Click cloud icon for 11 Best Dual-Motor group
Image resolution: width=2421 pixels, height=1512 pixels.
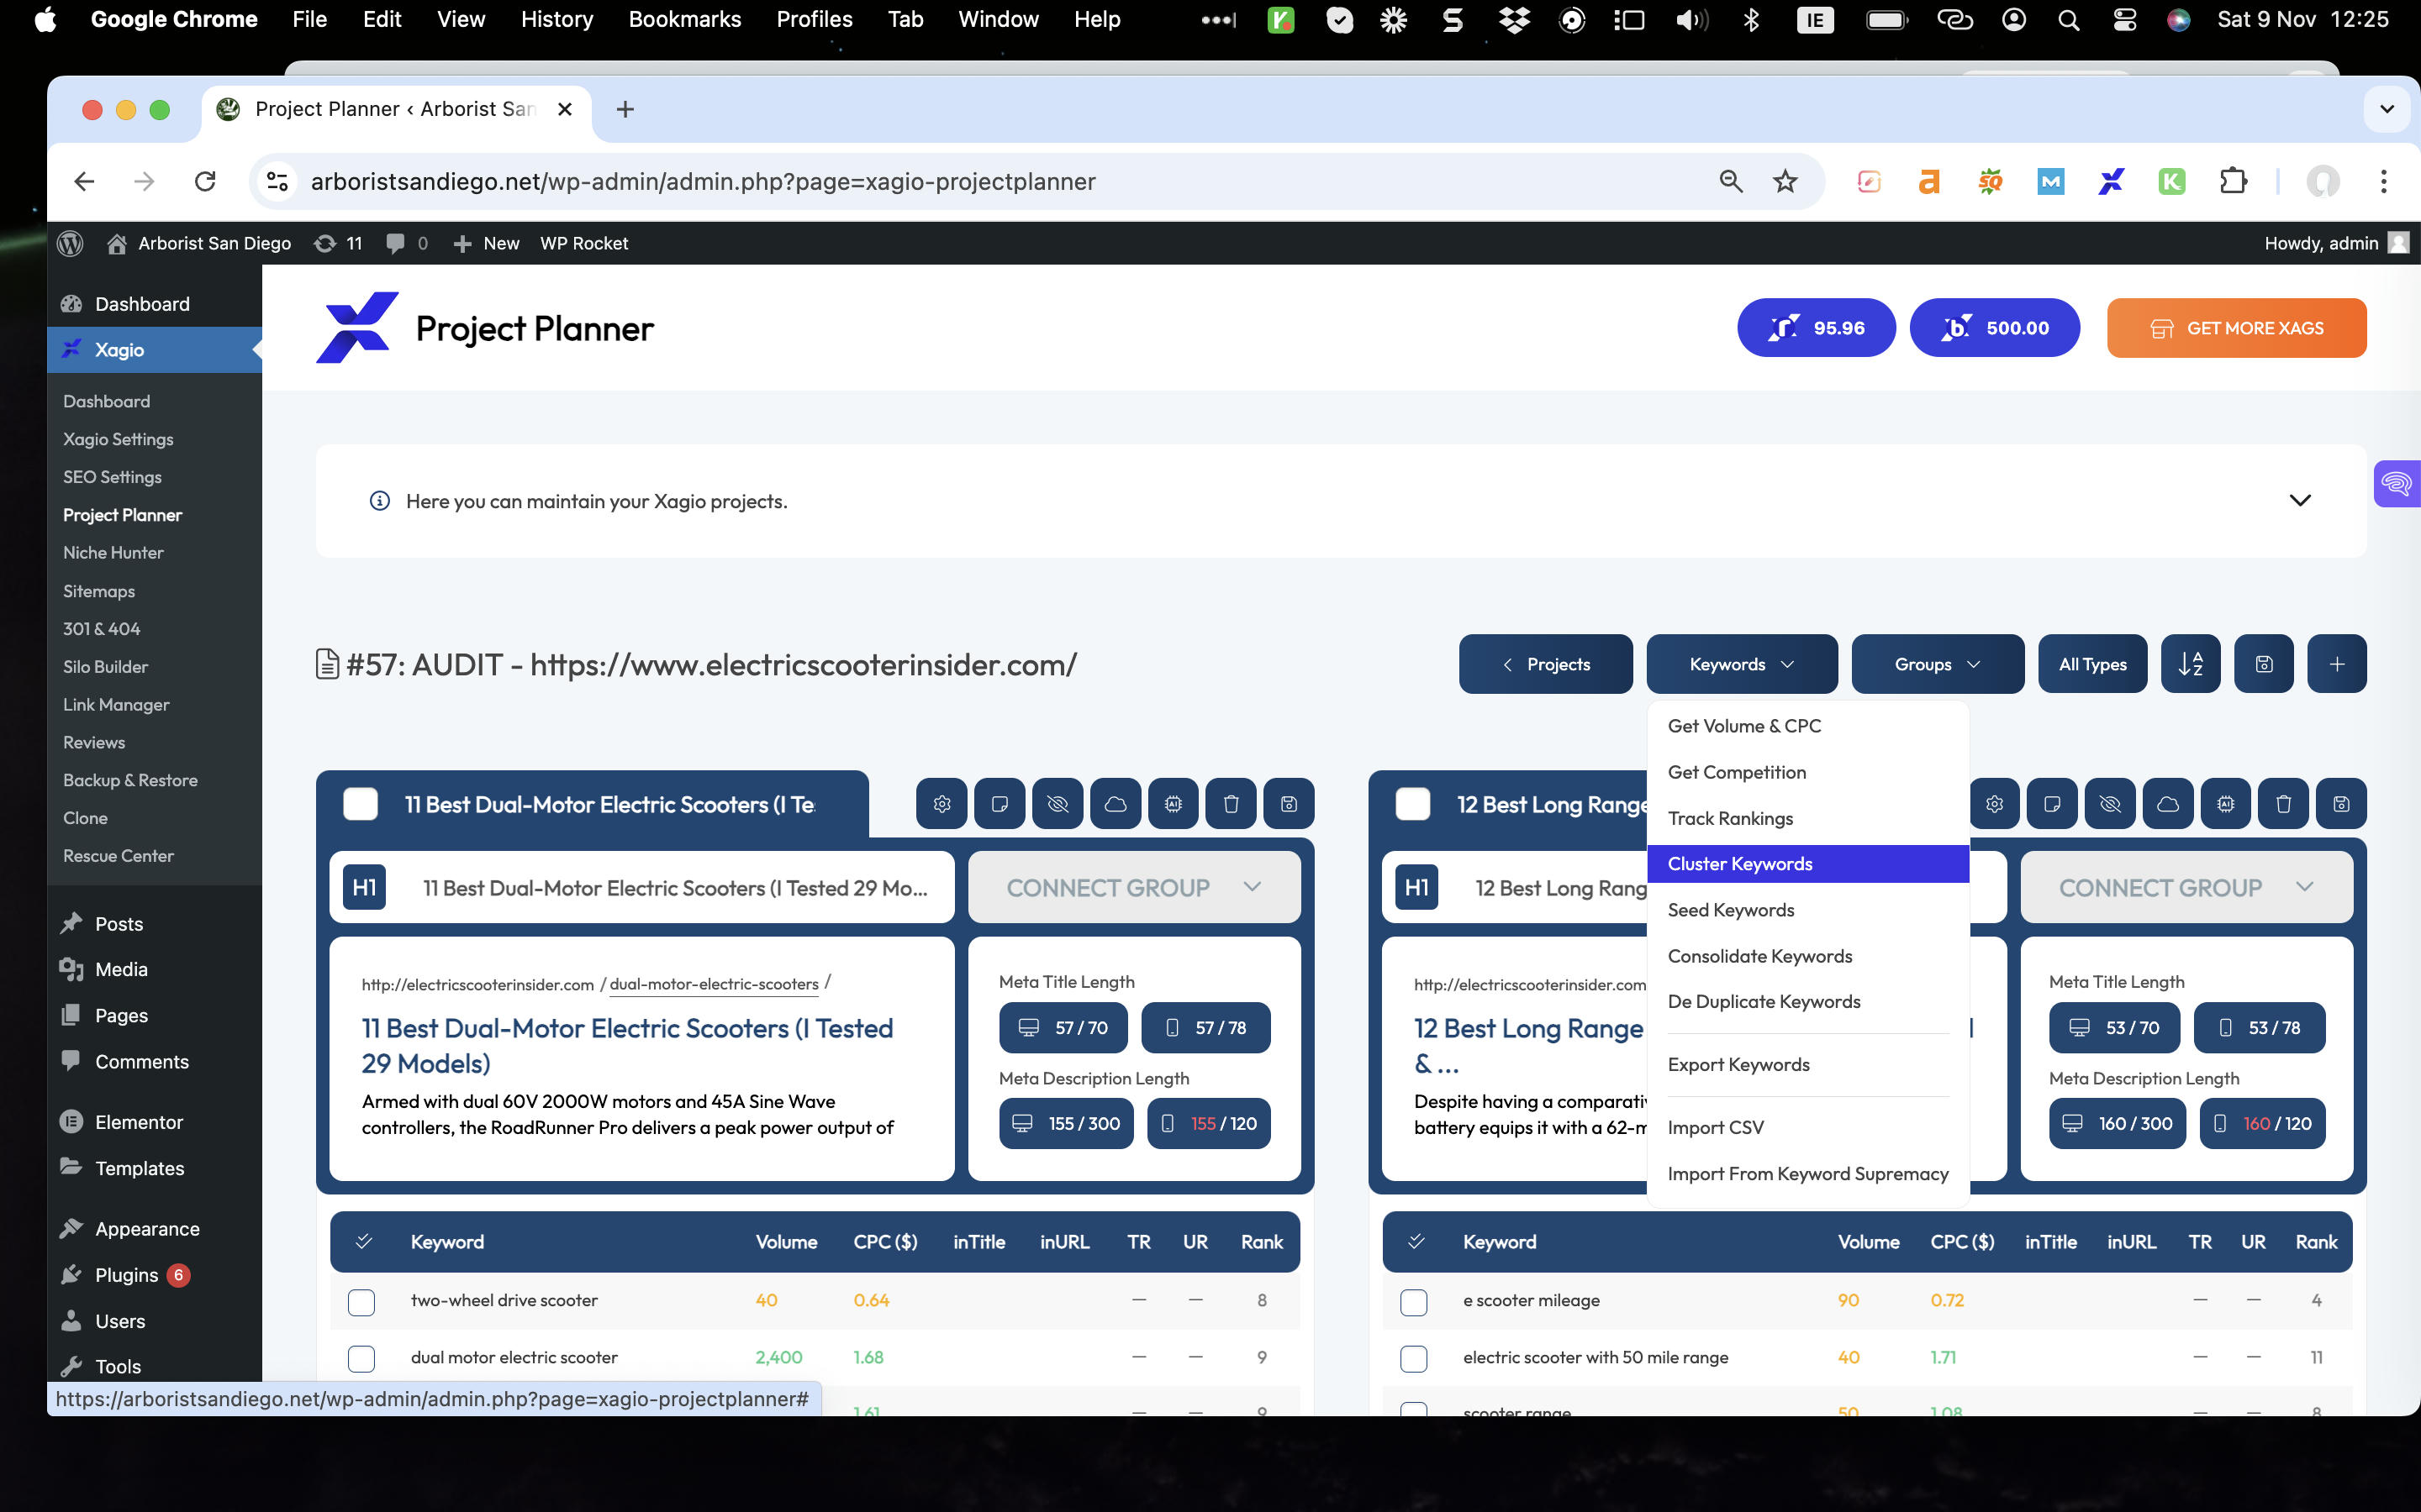point(1116,804)
